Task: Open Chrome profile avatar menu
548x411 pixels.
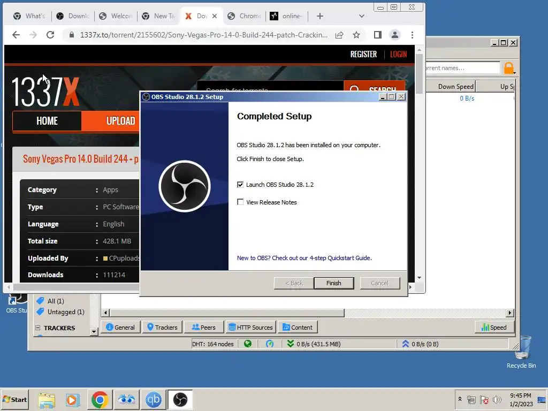Action: click(395, 35)
